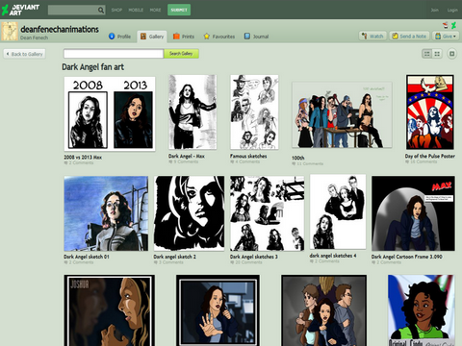Click 'Dark Angel sketches 3' title
The image size is (462, 346).
click(254, 257)
